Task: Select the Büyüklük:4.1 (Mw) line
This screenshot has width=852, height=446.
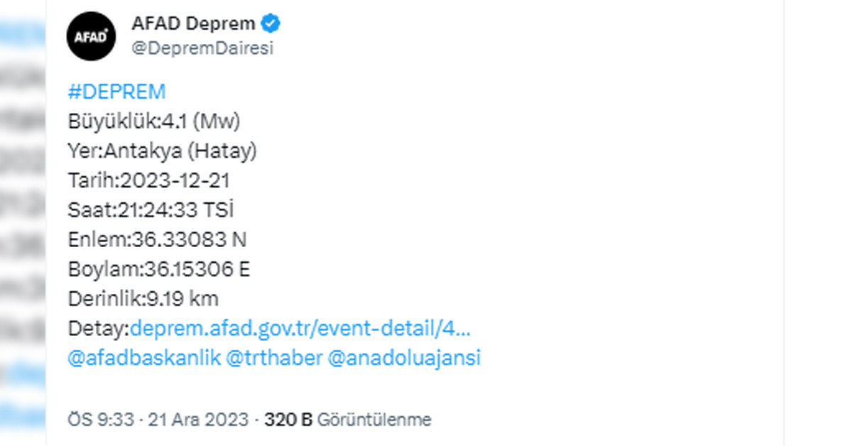Action: (x=154, y=121)
